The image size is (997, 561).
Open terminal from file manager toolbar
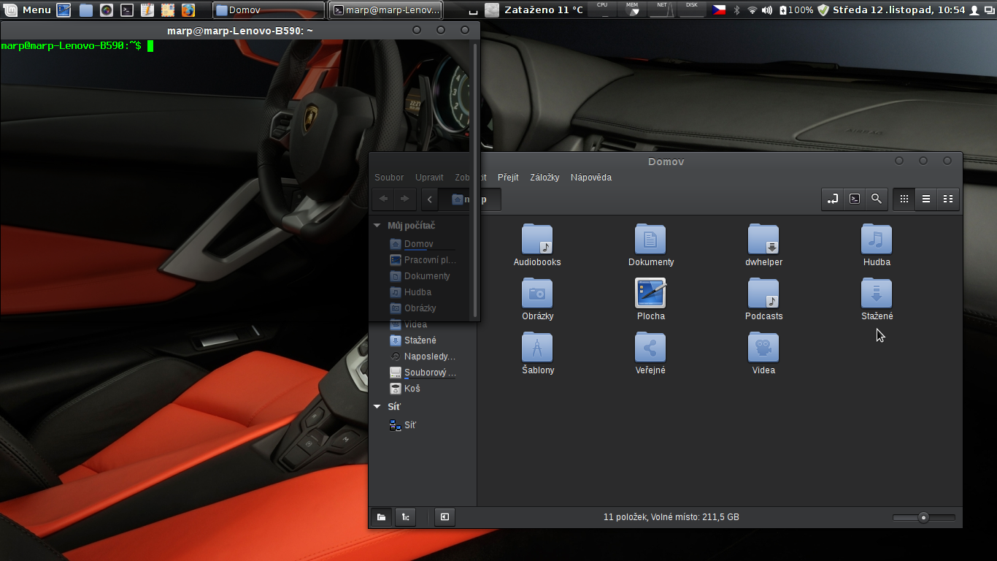(x=854, y=199)
